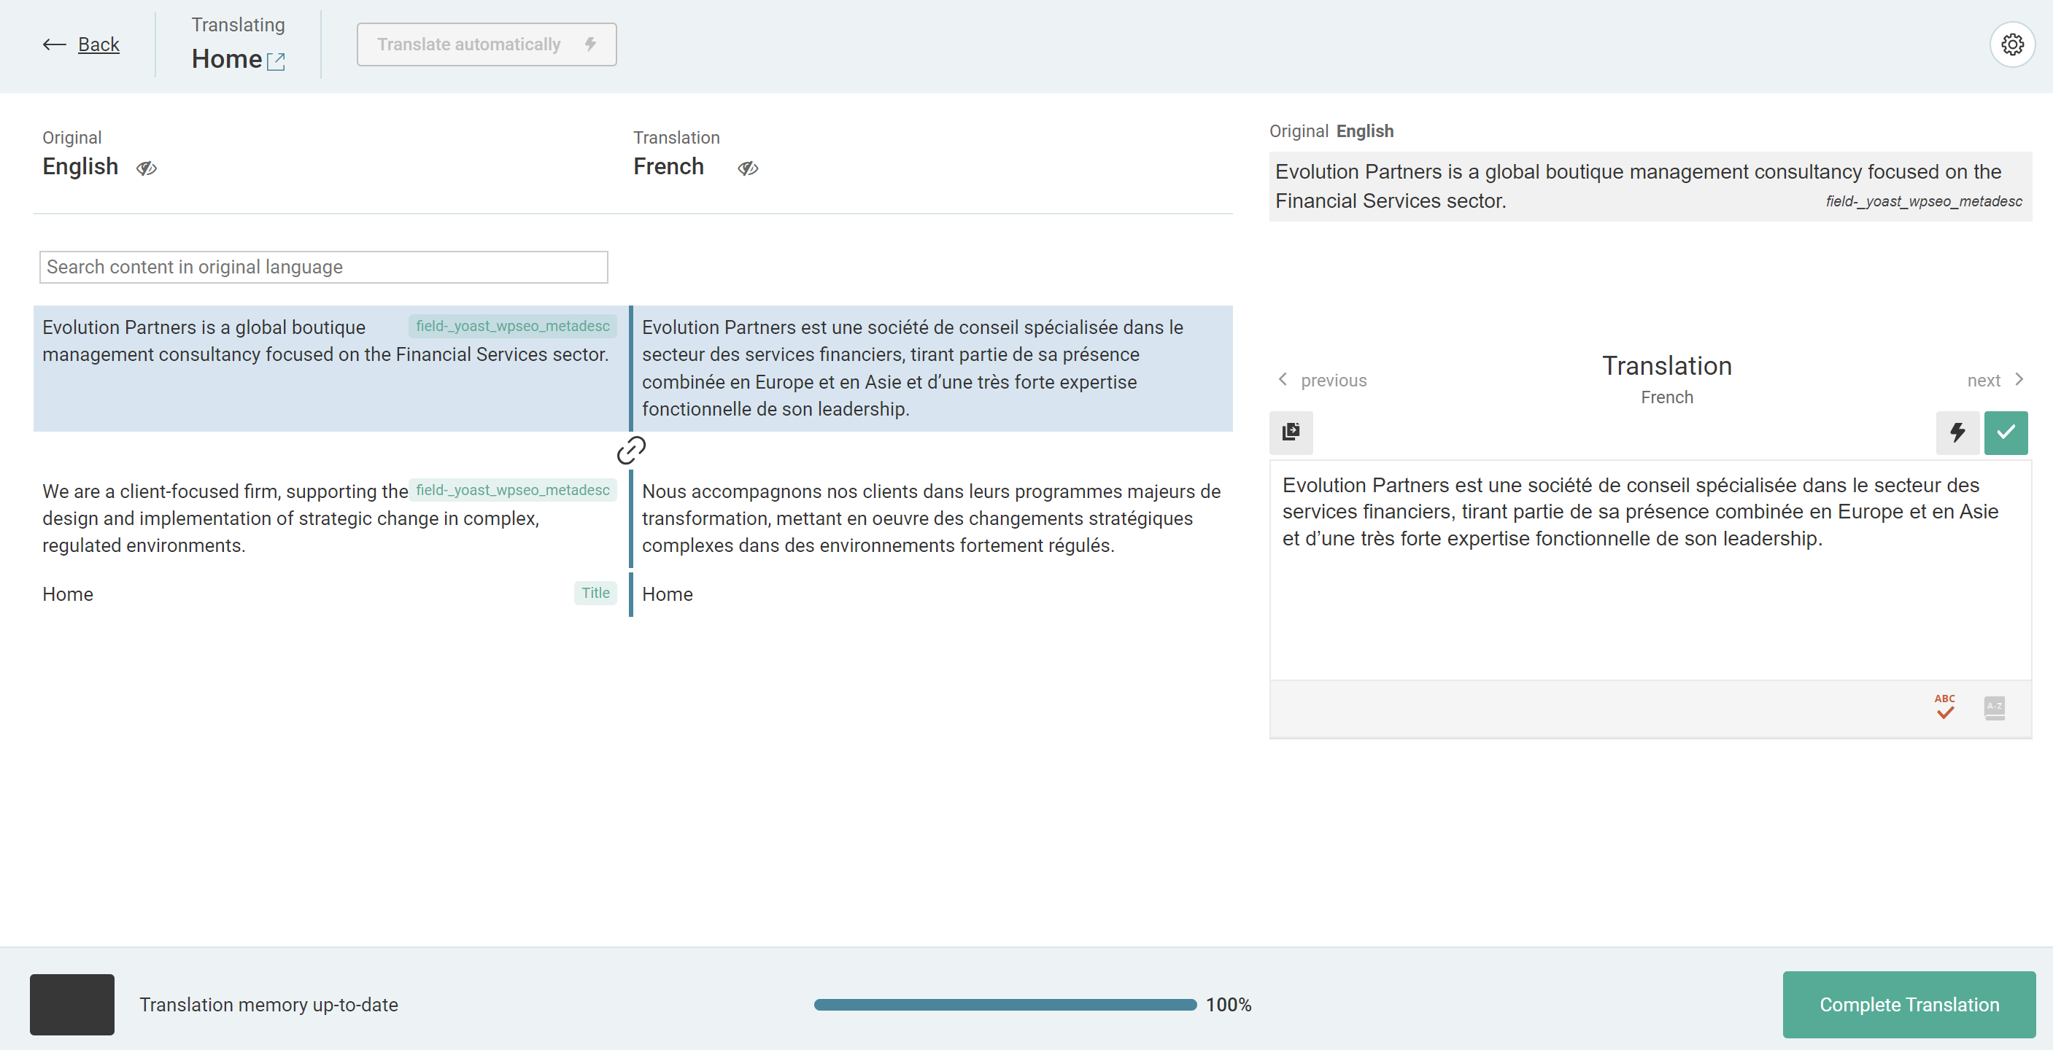Click inside the French translation text editor
This screenshot has width=2053, height=1050.
tap(1650, 569)
